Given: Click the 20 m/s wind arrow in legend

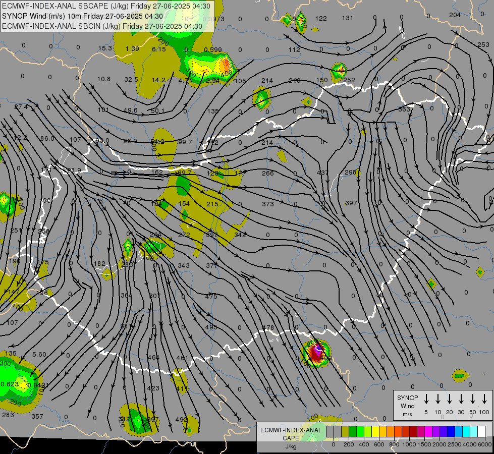Looking at the screenshot, I should click(449, 399).
